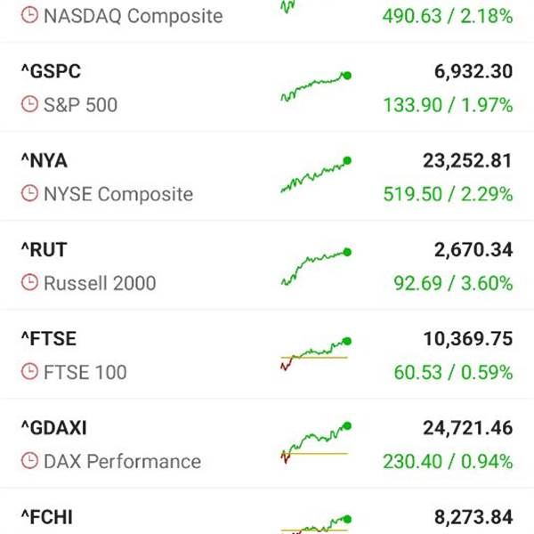534x534 pixels.
Task: Click the clock icon beside DAX Performance
Action: click(x=29, y=461)
